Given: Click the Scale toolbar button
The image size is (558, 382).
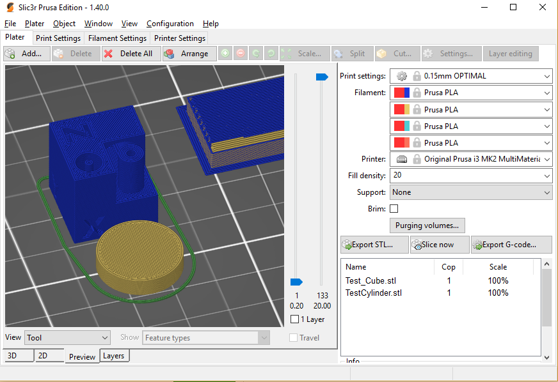Looking at the screenshot, I should 304,54.
